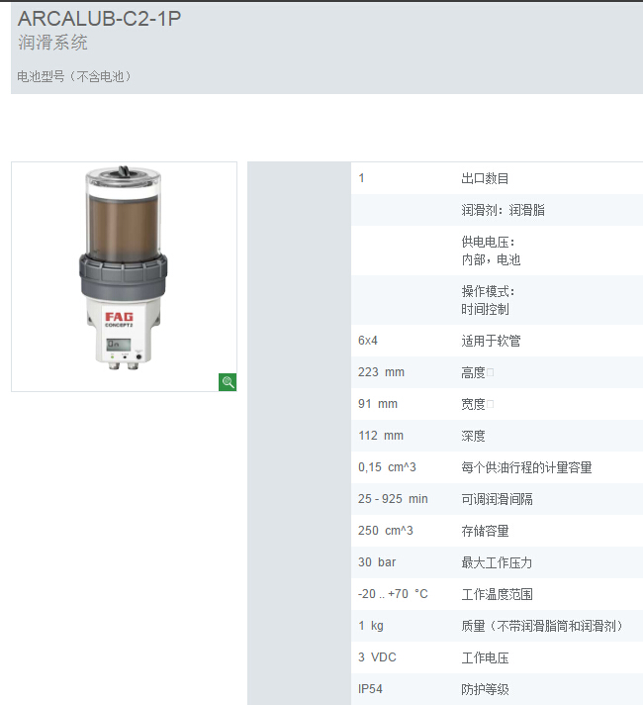Click the IP54 value
Screen dimensions: 643x705
(x=370, y=689)
